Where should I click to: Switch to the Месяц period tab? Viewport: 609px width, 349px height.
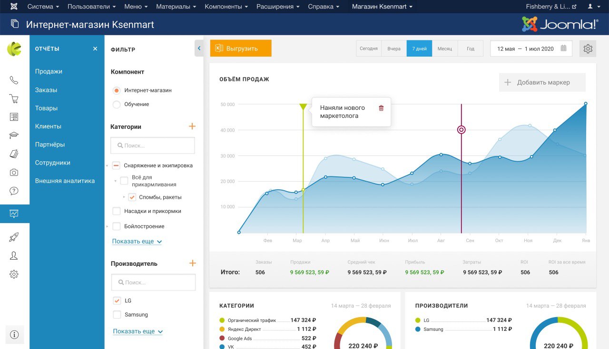tap(445, 48)
